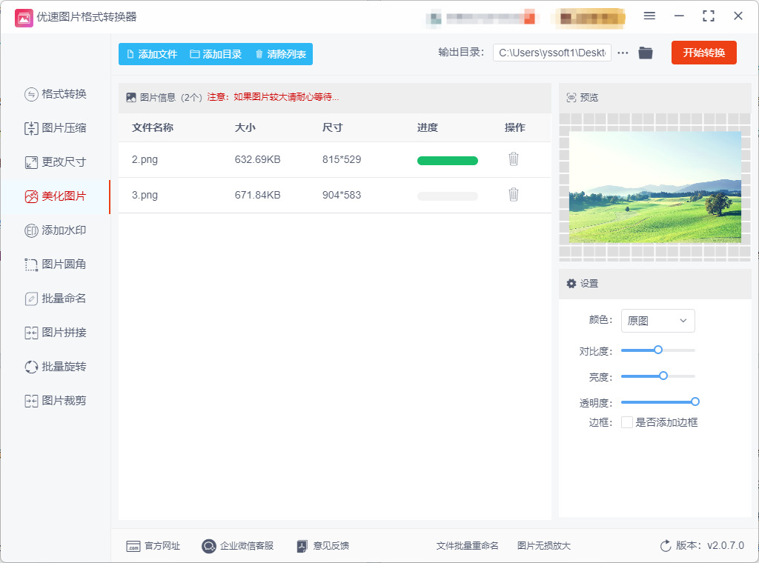Screen dimensions: 759x563
Task: Click the landscape preview image
Action: pos(655,187)
